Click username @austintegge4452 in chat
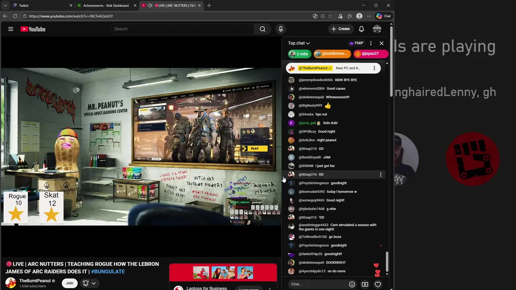Screen dimensions: 516x290 click(x=314, y=225)
